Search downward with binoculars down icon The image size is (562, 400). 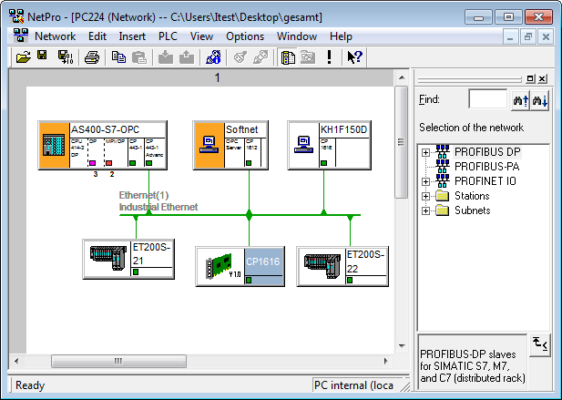[541, 99]
